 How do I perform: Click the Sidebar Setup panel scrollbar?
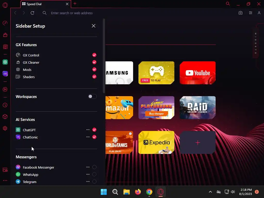(104, 56)
